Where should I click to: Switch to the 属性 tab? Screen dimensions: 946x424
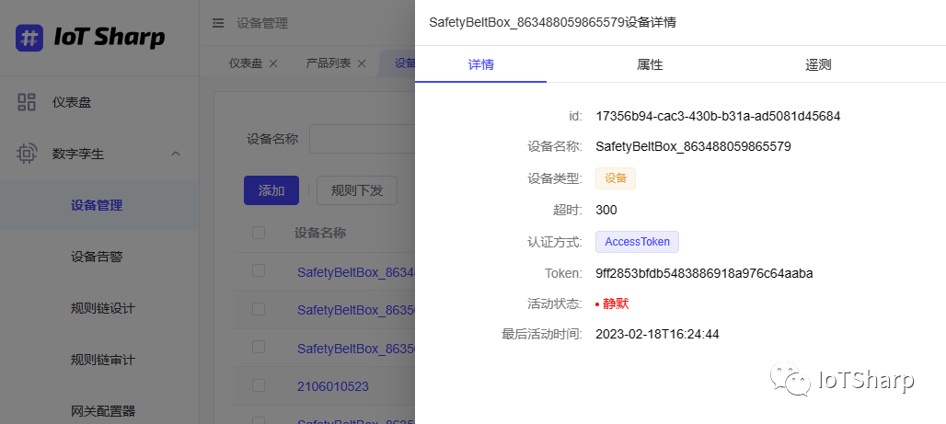pyautogui.click(x=650, y=64)
